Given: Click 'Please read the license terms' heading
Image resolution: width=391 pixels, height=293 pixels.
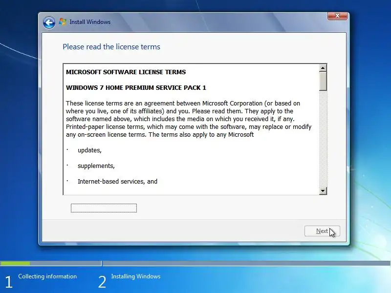Looking at the screenshot, I should [111, 47].
